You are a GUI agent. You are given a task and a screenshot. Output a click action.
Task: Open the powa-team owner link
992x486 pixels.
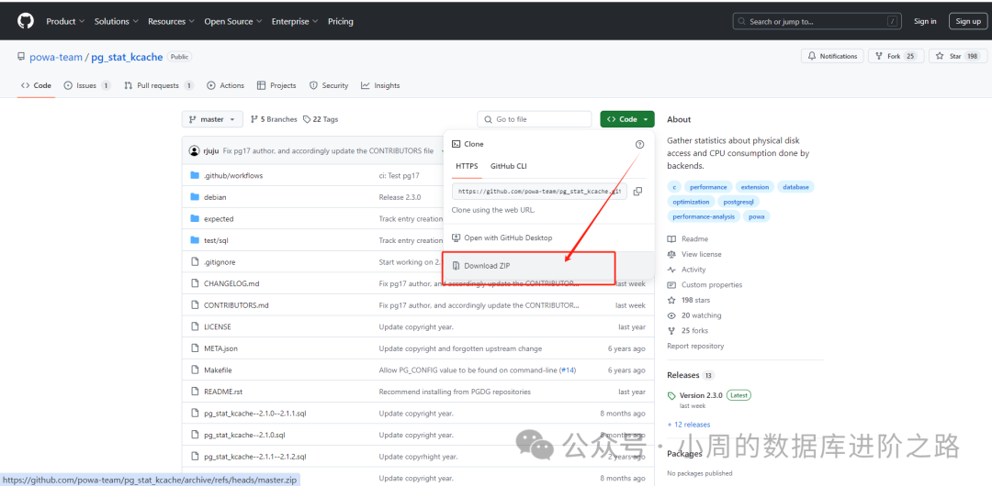coord(56,57)
